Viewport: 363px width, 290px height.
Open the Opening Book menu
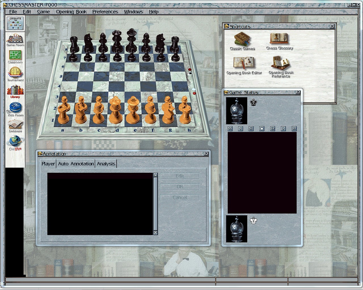click(71, 12)
